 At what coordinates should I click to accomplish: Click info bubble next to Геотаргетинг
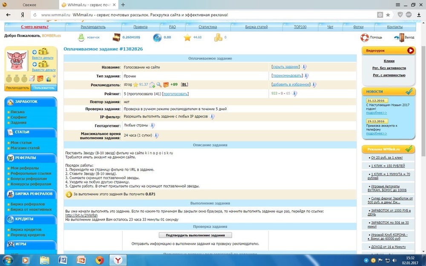coord(152,126)
